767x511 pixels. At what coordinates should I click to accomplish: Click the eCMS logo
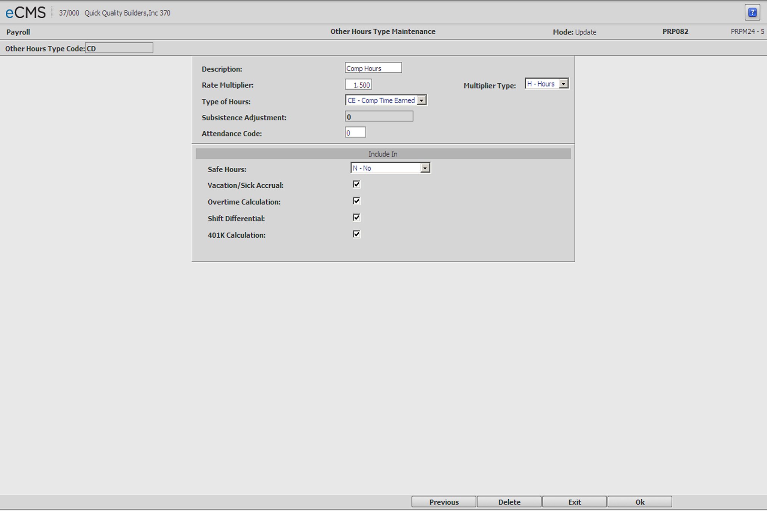(25, 12)
